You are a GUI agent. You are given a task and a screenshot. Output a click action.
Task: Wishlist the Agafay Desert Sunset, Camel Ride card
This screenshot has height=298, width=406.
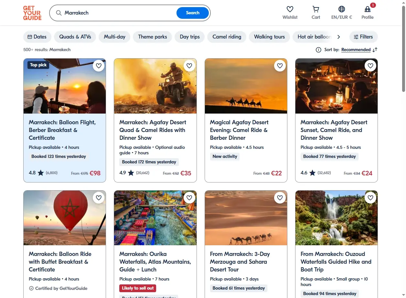(370, 66)
